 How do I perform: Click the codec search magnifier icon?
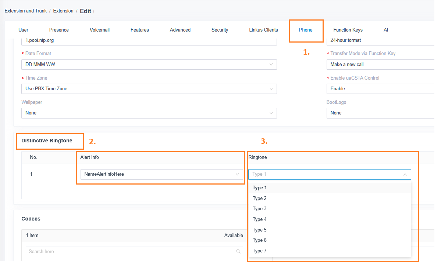coord(238,252)
